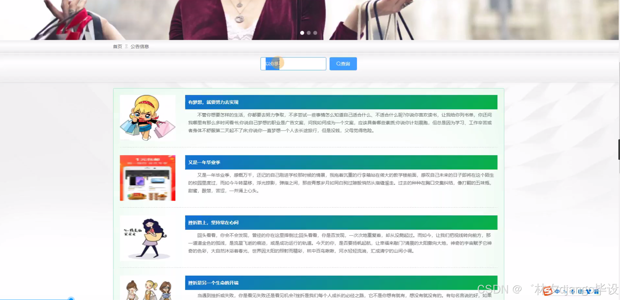Open the 首页 breadcrumb entry
Image resolution: width=620 pixels, height=300 pixels.
tap(117, 46)
